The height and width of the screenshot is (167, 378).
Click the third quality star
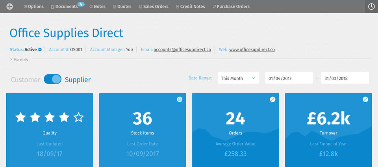(x=50, y=117)
